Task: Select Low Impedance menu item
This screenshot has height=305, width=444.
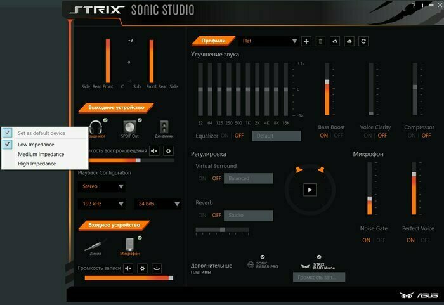Action: 45,145
